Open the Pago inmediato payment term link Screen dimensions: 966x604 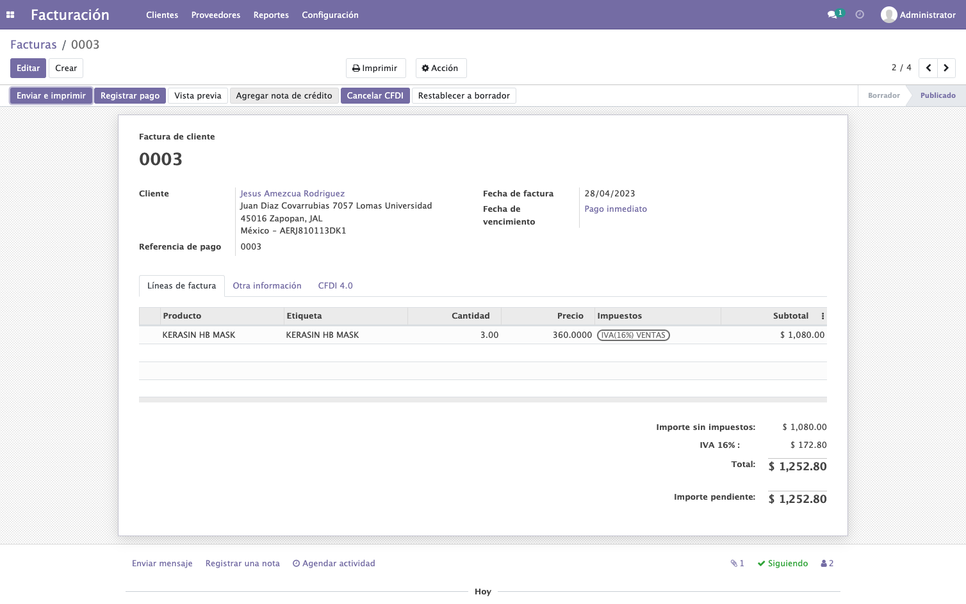coord(616,209)
